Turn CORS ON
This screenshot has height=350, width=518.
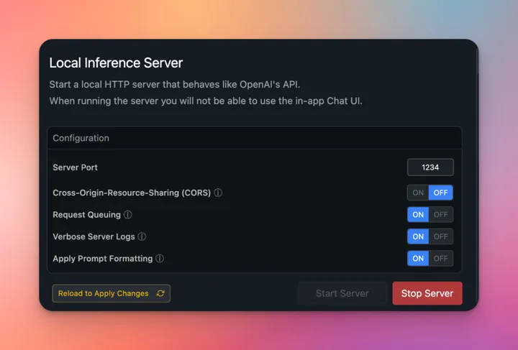point(418,193)
